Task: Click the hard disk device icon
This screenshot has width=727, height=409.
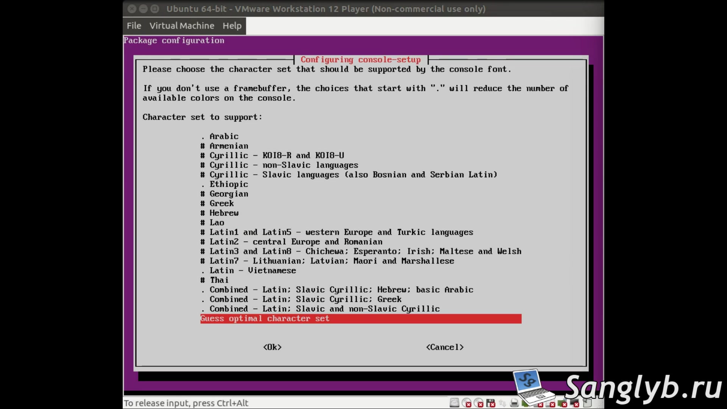Action: coord(454,403)
